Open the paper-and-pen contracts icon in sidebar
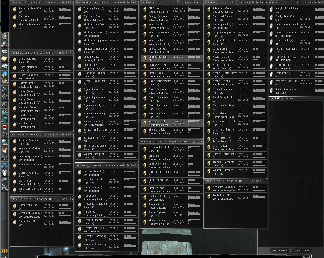This screenshot has height=258, width=324. click(4, 81)
